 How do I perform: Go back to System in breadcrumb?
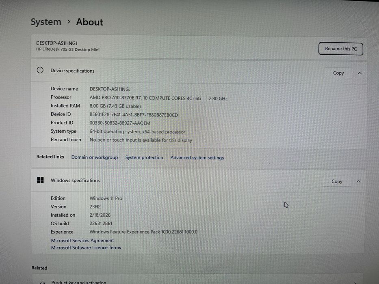tap(46, 22)
